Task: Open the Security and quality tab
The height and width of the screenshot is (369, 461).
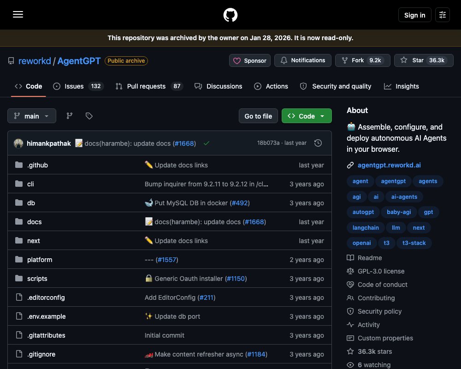Action: pos(336,86)
